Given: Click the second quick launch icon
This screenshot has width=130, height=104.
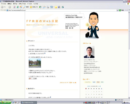Looking at the screenshot, I should [x=16, y=103].
